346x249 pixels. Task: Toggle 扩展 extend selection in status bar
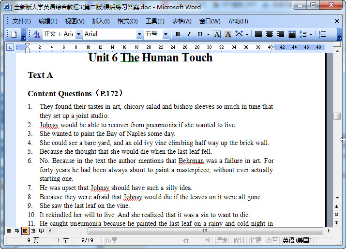(256, 240)
